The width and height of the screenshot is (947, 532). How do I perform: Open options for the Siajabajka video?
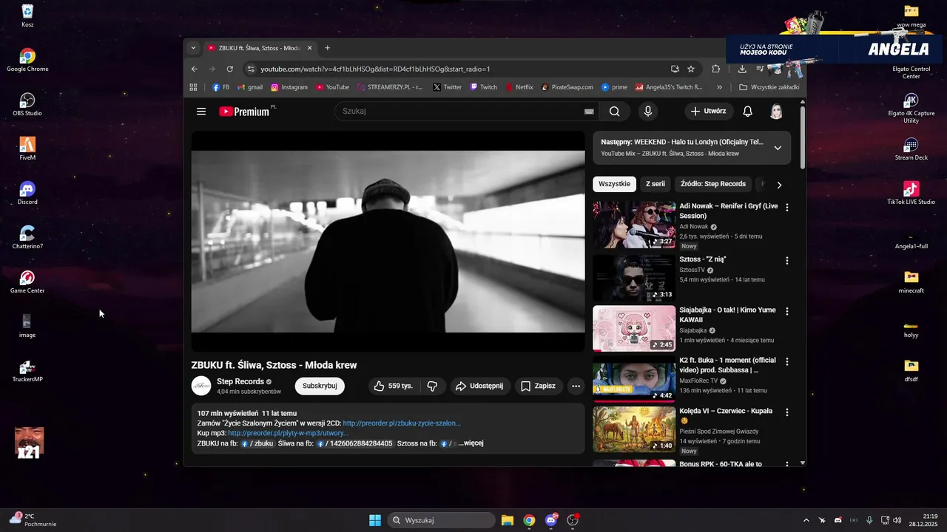[x=787, y=311]
